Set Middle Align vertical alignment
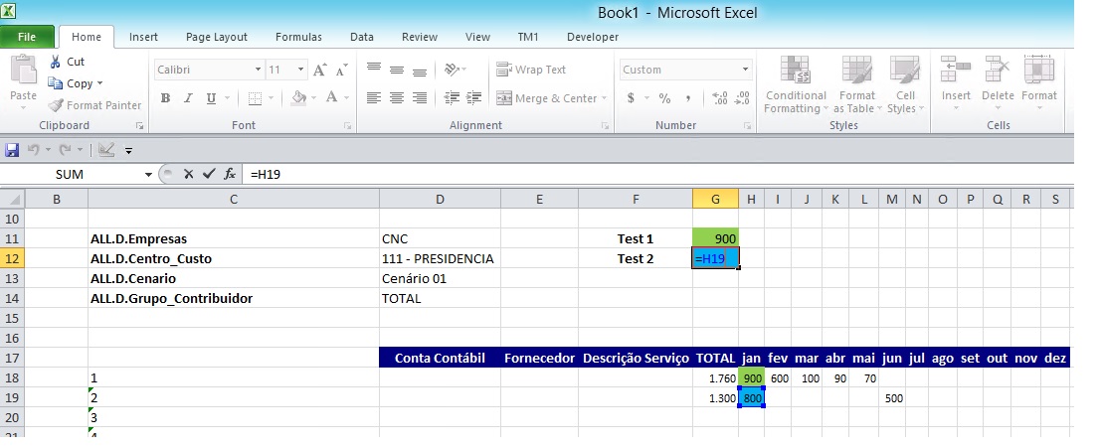 (x=397, y=70)
